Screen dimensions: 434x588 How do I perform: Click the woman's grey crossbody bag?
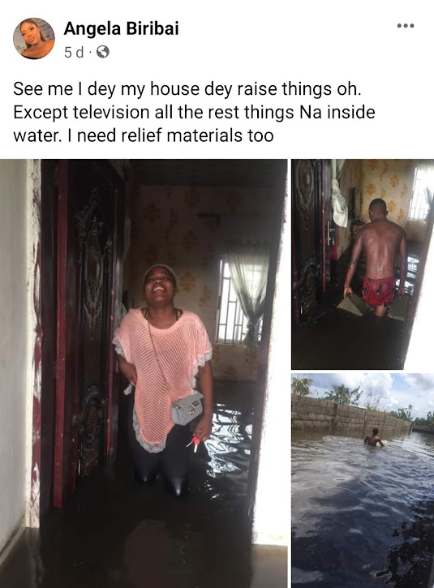point(187,408)
